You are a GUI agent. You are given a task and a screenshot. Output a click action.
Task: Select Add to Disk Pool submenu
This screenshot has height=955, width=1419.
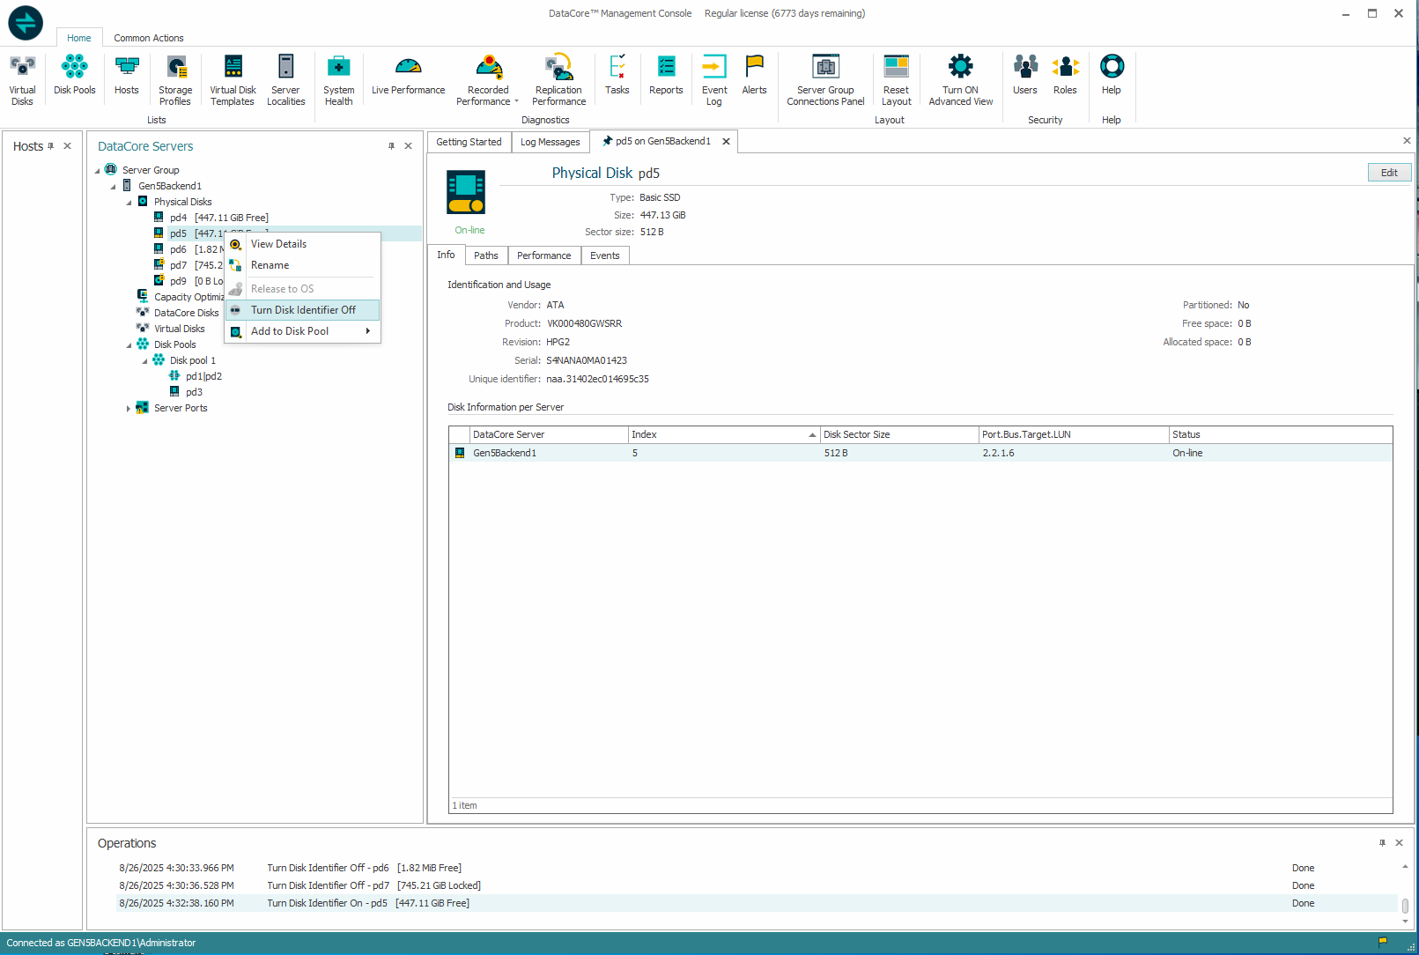coord(290,331)
